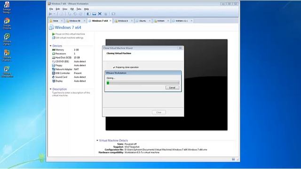Open the File menu

pos(51,9)
